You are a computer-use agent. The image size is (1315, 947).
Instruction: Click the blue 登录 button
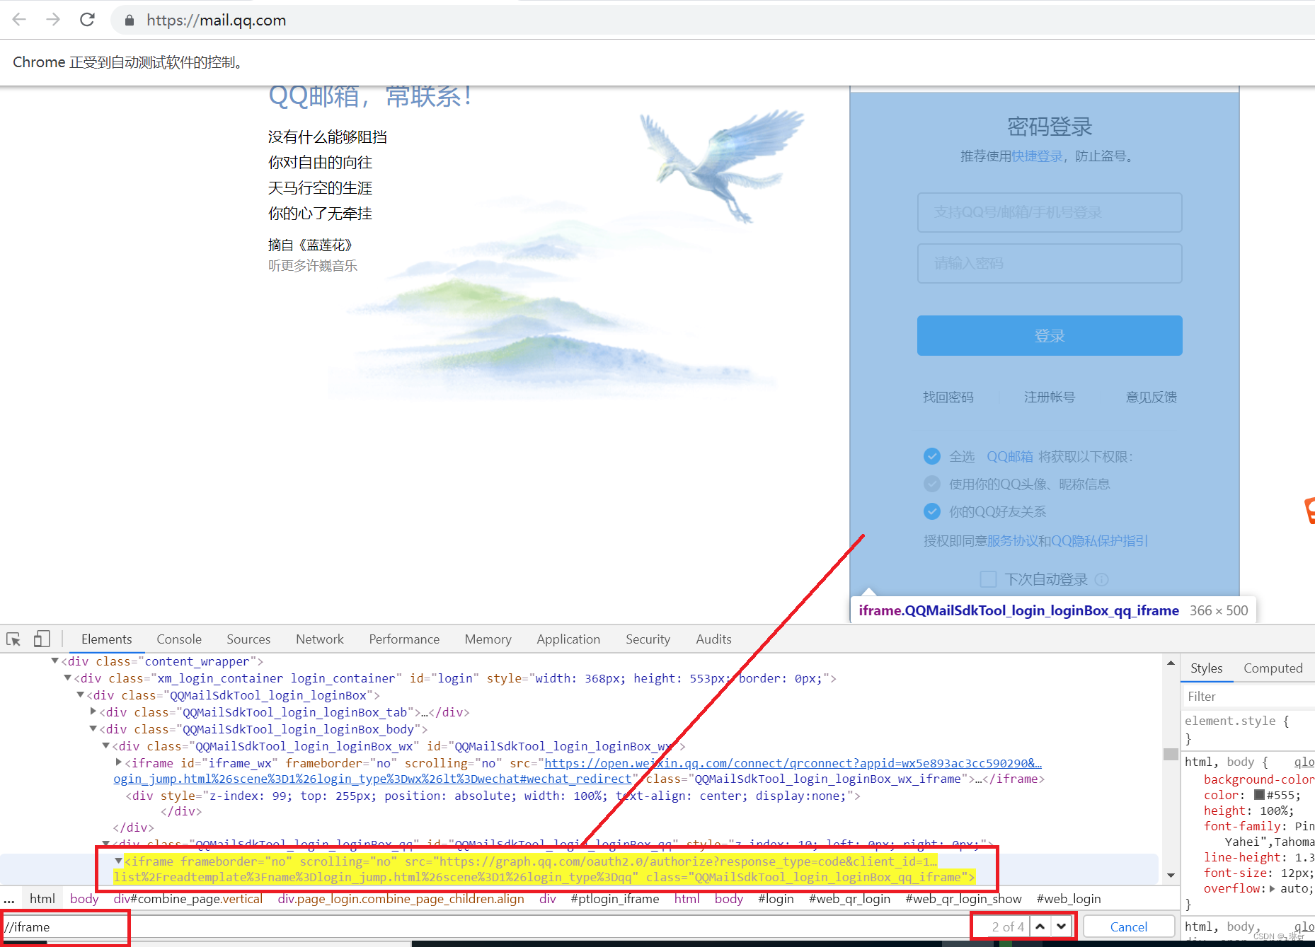coord(1050,336)
